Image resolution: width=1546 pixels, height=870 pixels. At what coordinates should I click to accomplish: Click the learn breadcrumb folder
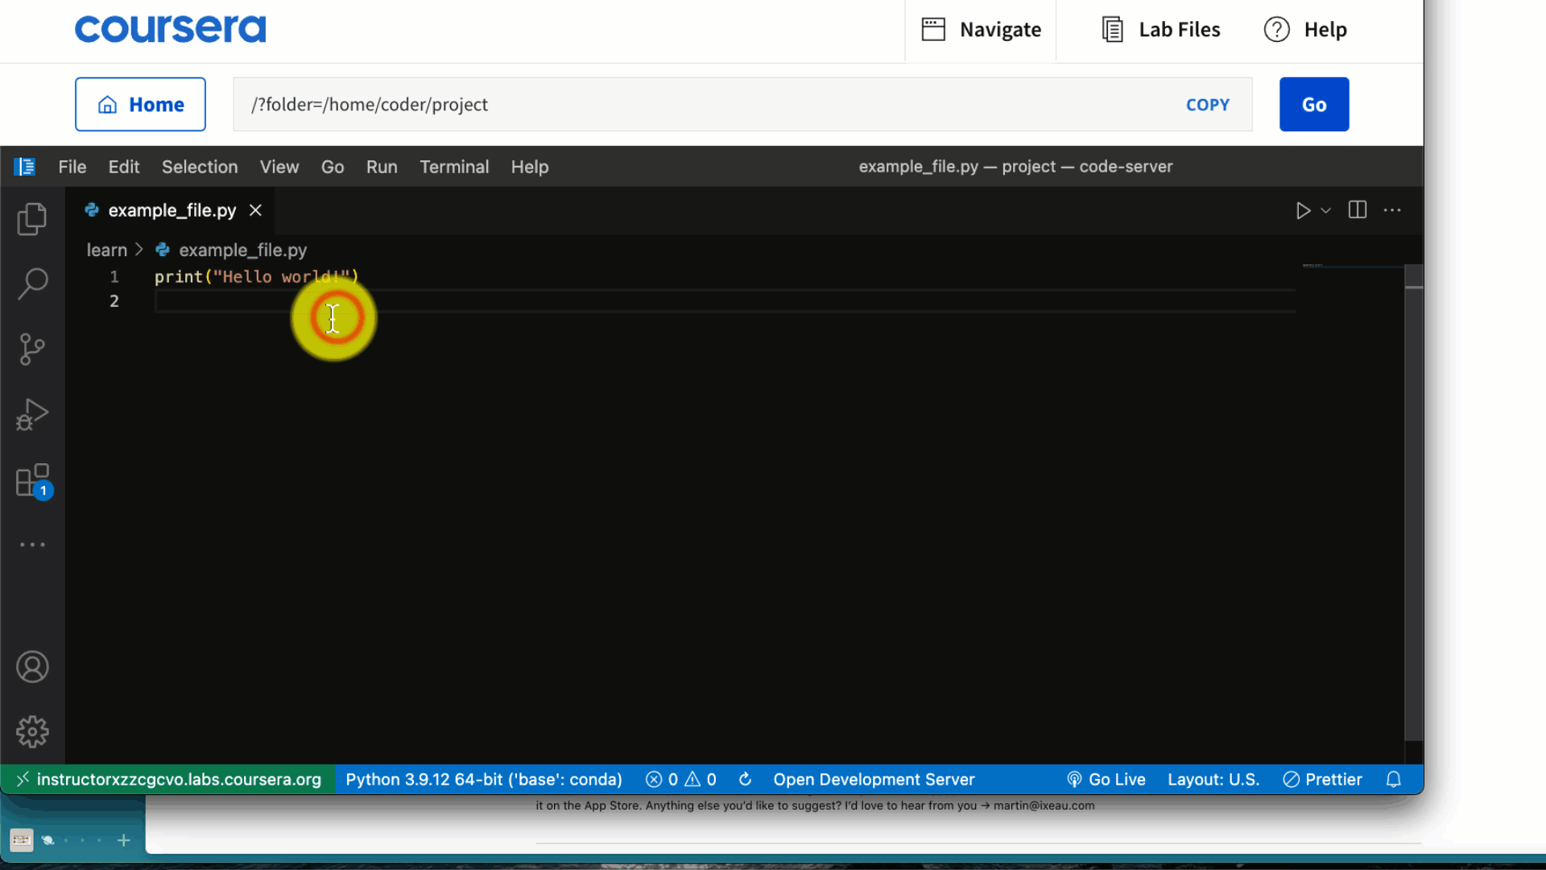coord(107,250)
